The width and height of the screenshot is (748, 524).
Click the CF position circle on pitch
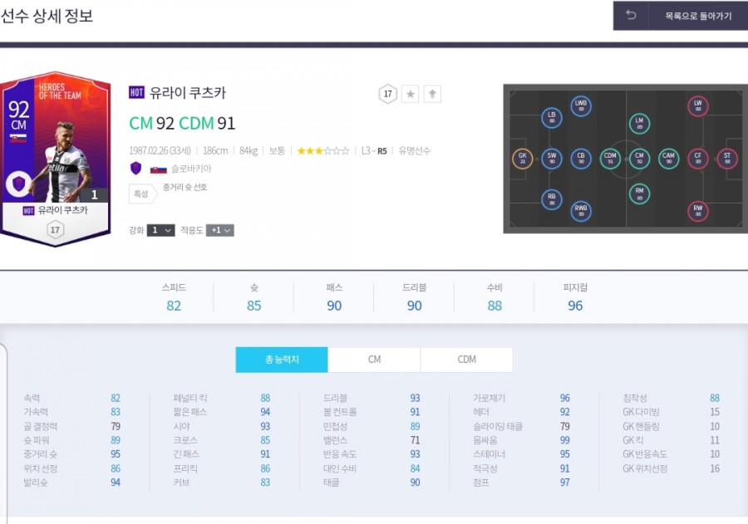tap(698, 159)
